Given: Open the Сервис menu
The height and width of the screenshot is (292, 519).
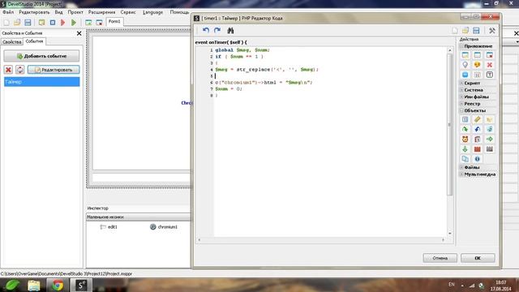Looking at the screenshot, I should [x=128, y=12].
